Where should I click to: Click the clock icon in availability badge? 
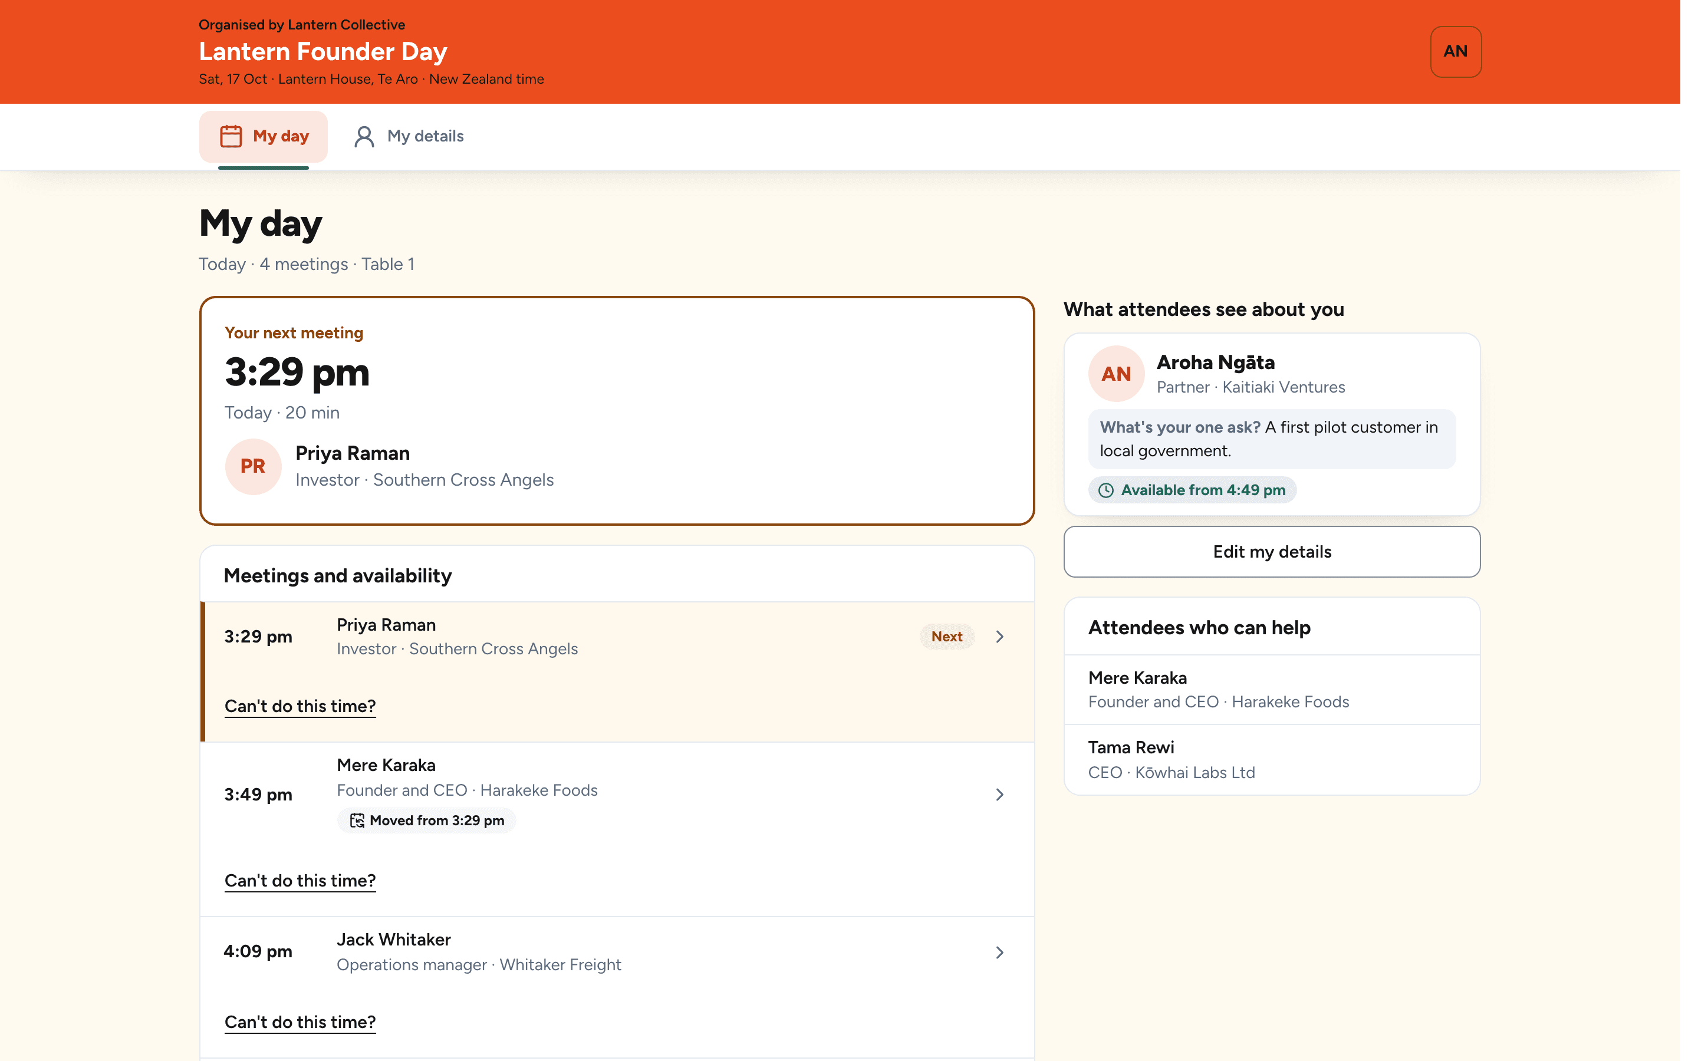(x=1105, y=490)
